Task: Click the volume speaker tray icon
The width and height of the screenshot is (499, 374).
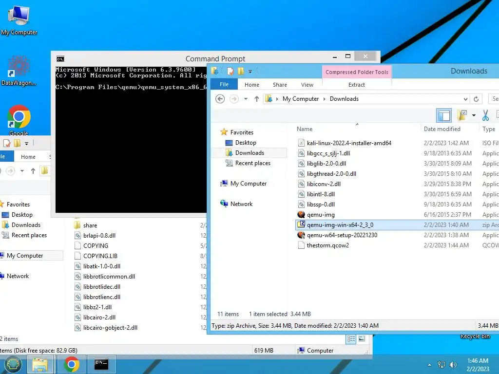Action: (453, 365)
